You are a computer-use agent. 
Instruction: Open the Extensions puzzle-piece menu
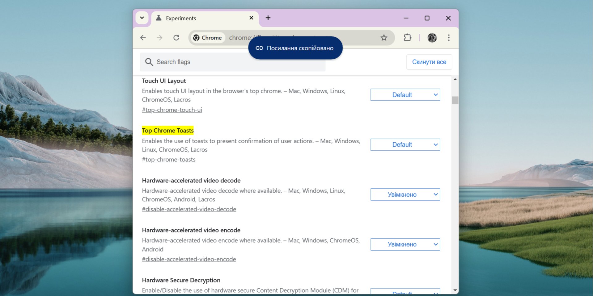407,38
